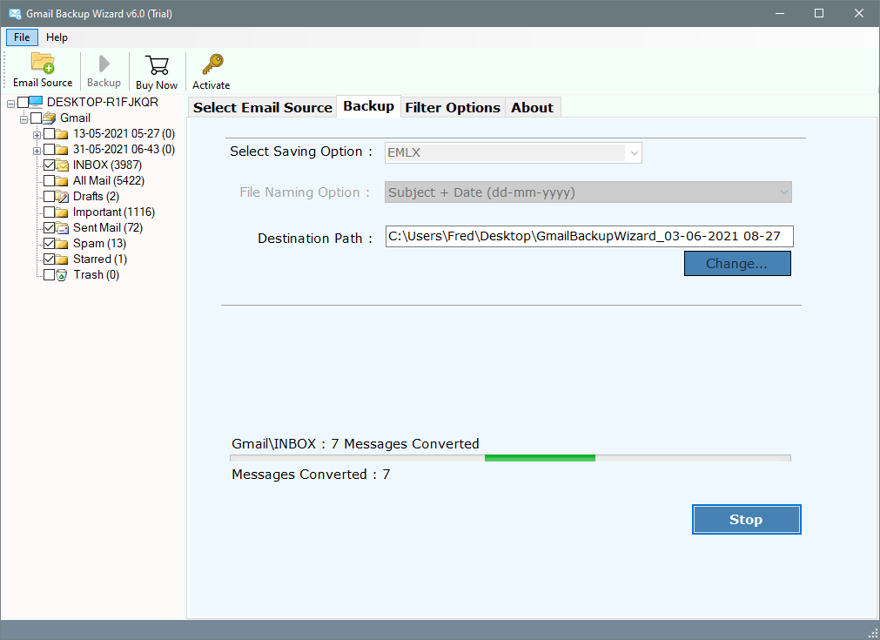Expand the 31-05-2021 06-43 folder node

[37, 151]
